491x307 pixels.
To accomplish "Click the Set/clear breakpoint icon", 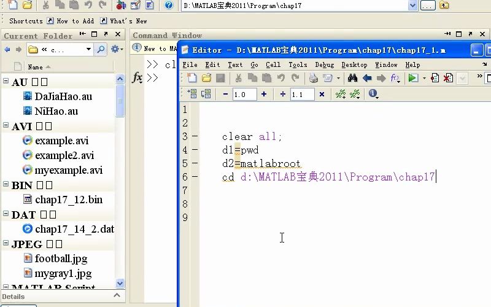I will tap(435, 78).
